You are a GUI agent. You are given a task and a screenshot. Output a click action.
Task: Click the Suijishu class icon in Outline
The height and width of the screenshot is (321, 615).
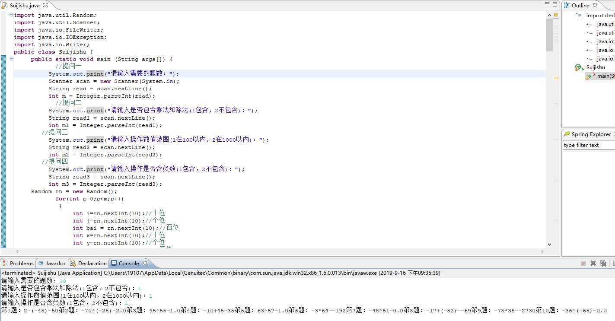(578, 67)
